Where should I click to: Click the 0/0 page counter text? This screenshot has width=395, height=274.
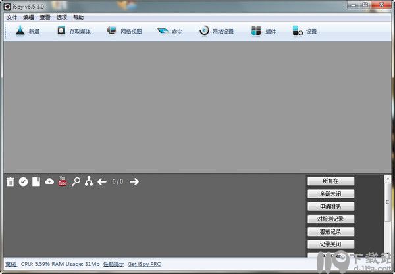(x=118, y=181)
